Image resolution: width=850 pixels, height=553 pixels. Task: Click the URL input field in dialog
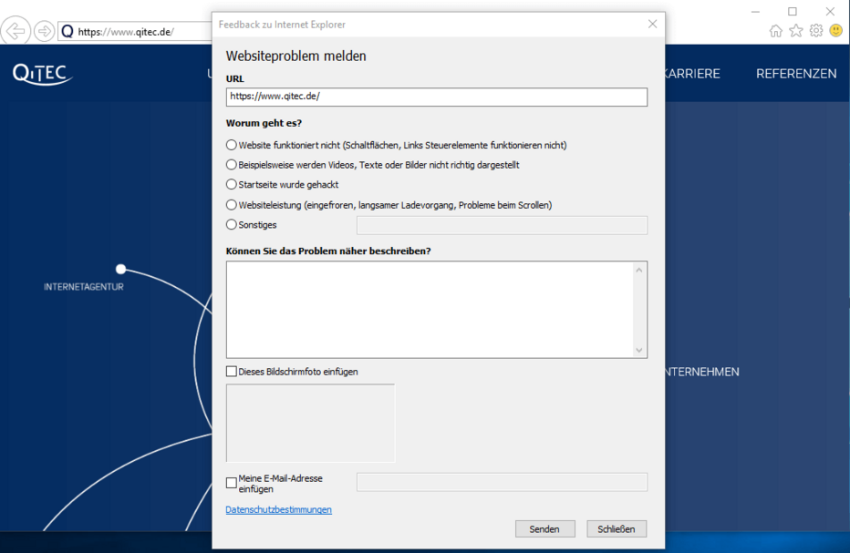(436, 97)
